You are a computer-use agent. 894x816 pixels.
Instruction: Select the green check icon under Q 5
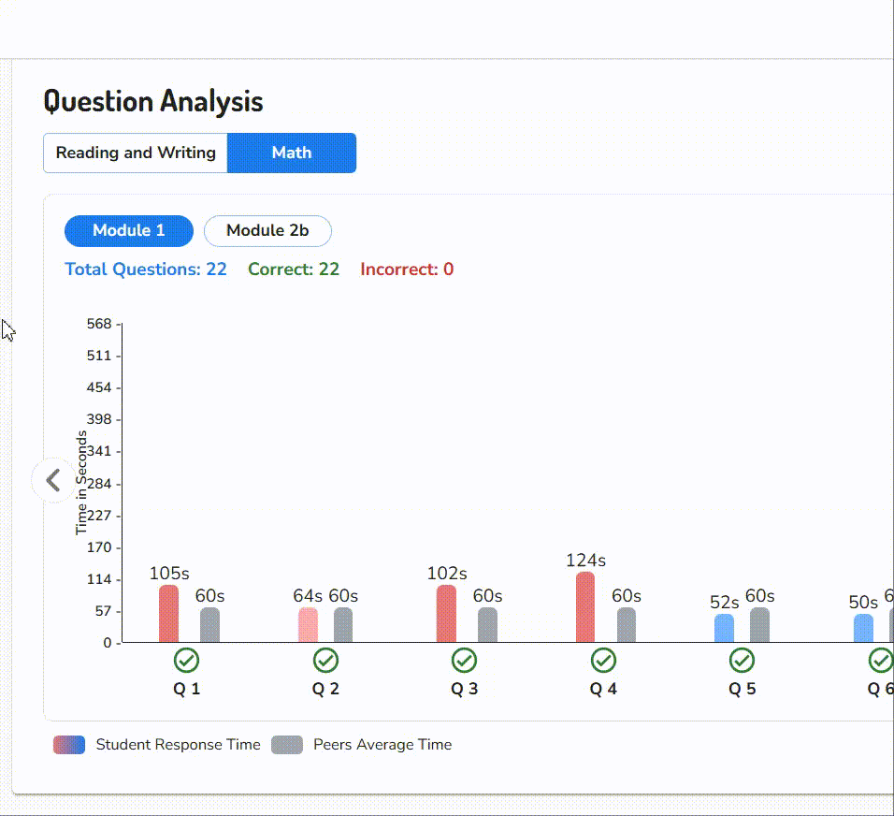tap(742, 660)
